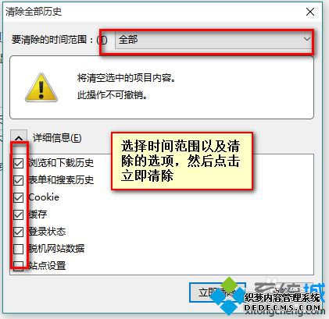Click the yellow warning triangle icon
The height and width of the screenshot is (319, 329).
pyautogui.click(x=41, y=87)
